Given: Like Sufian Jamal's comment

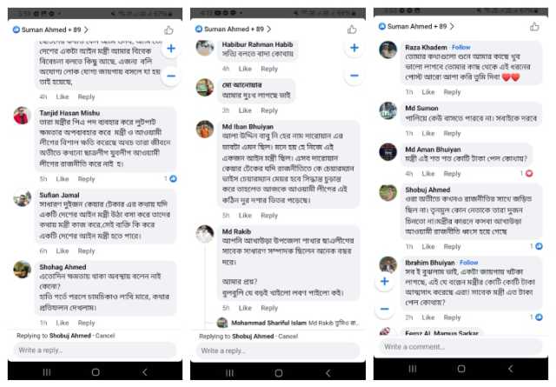Looking at the screenshot, I should click(63, 251).
